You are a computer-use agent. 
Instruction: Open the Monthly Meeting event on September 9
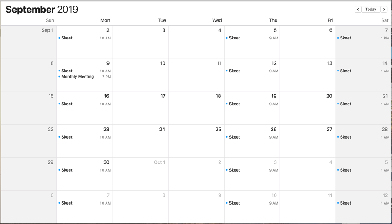click(x=77, y=77)
